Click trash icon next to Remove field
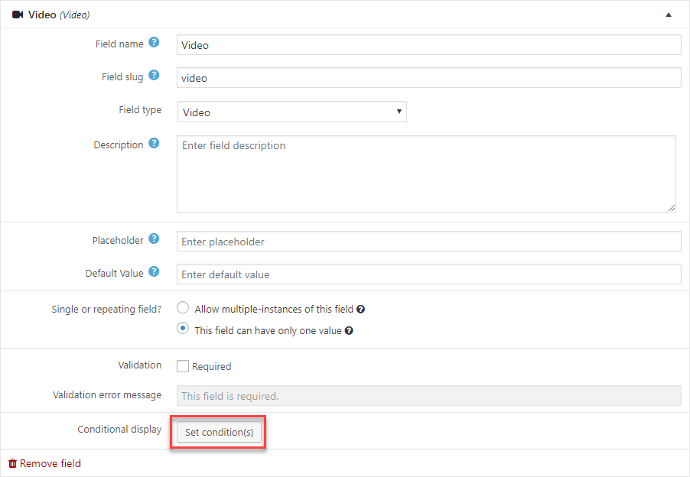This screenshot has width=690, height=477. (x=12, y=463)
